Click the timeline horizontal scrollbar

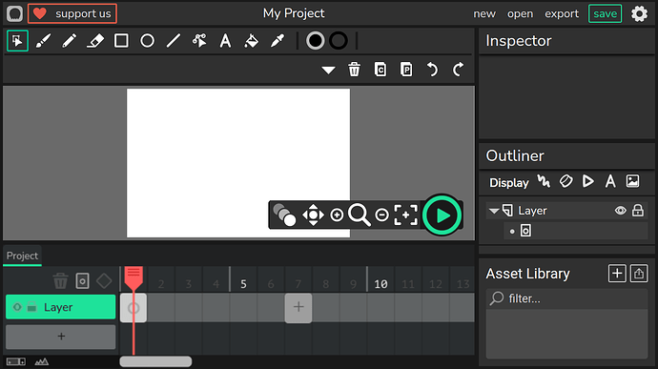point(155,361)
